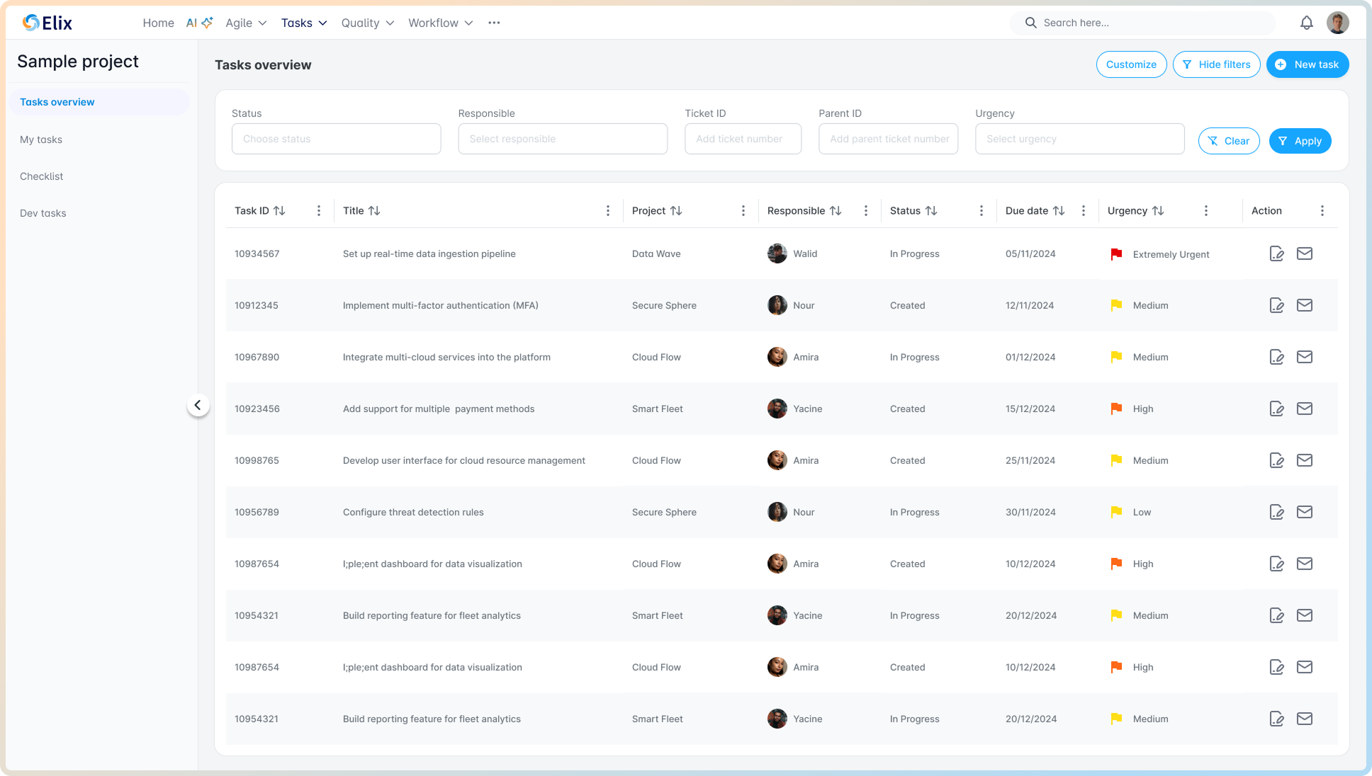This screenshot has height=776, width=1372.
Task: Toggle sorting on the Urgency column
Action: pos(1158,210)
